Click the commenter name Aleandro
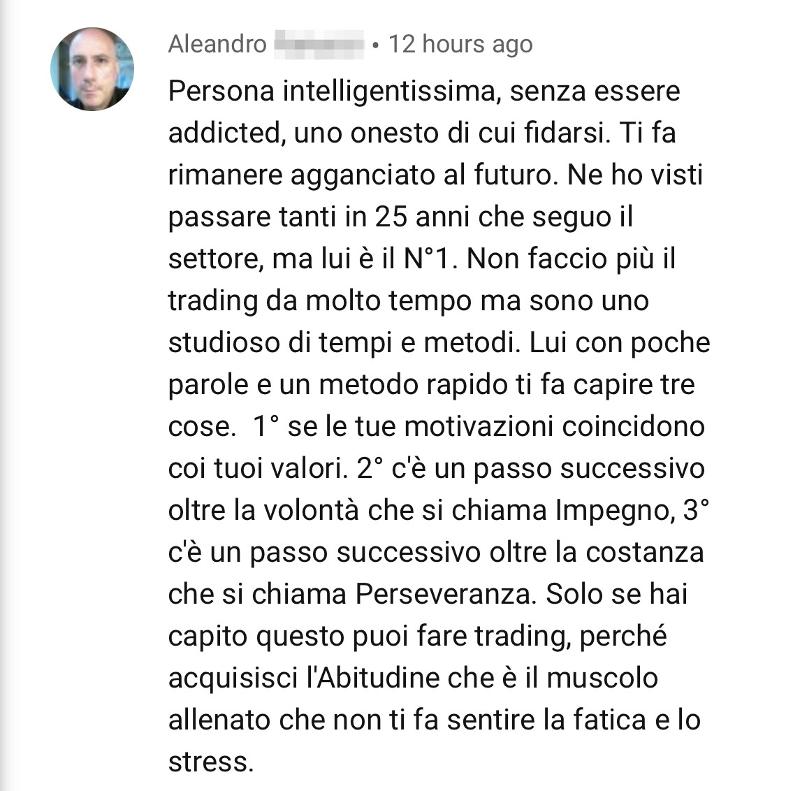 217,44
